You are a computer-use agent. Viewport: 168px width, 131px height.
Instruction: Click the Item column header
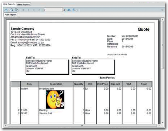30,84
